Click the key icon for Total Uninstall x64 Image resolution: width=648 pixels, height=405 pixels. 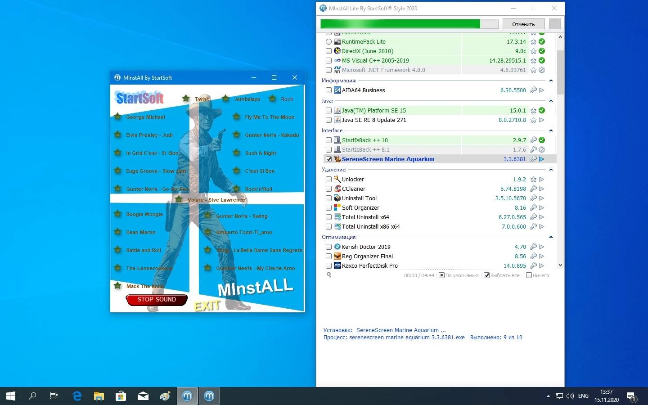click(533, 217)
